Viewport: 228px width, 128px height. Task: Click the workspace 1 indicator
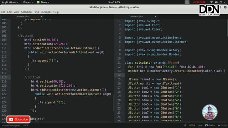tap(187, 2)
